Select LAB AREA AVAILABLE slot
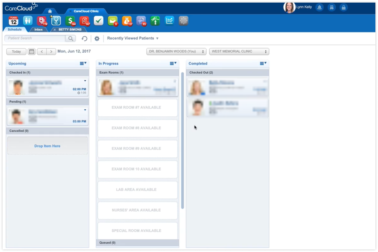This screenshot has width=378, height=252. click(x=138, y=190)
